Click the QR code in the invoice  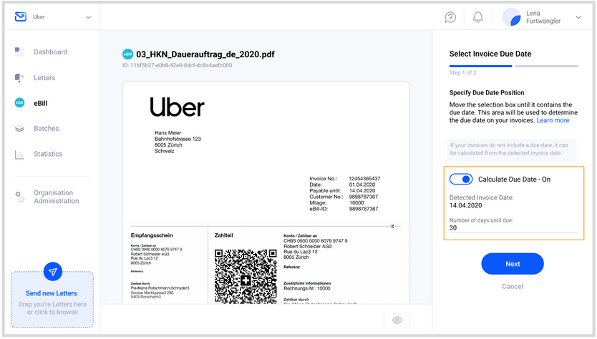tap(246, 276)
